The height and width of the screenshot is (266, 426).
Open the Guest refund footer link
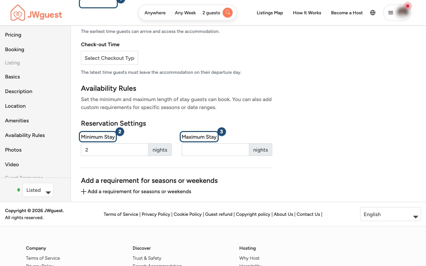tap(219, 214)
